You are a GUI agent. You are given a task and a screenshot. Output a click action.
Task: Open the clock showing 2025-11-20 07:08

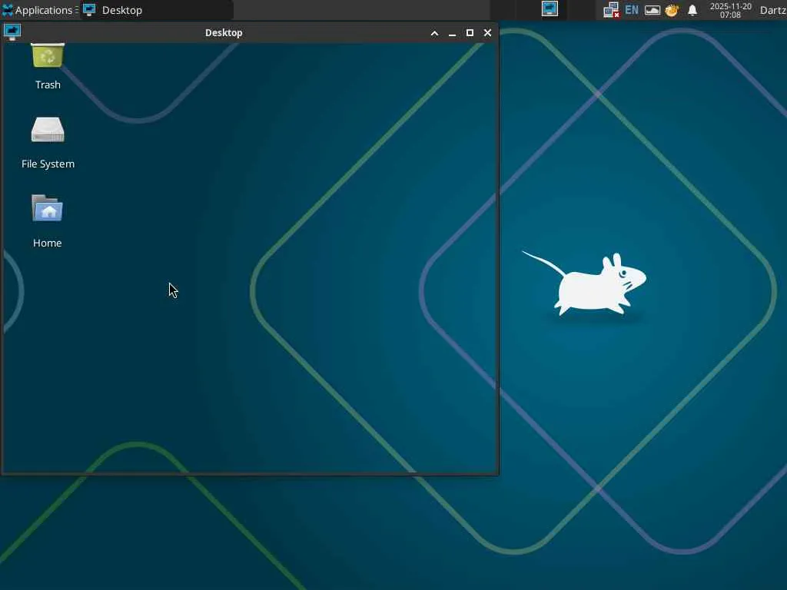(730, 11)
